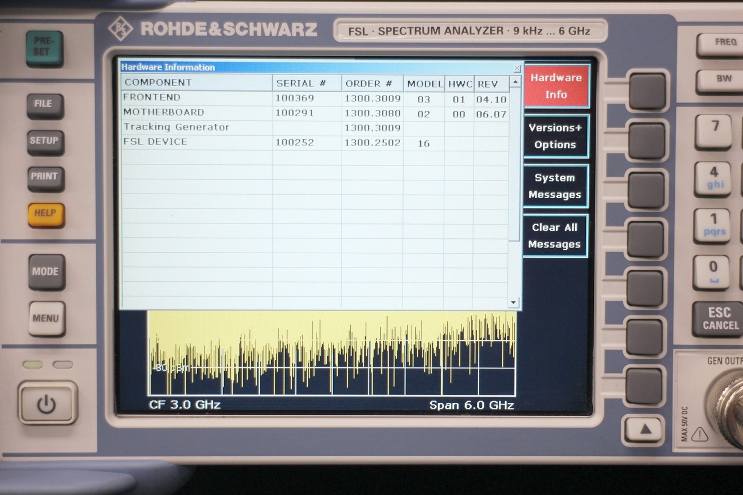
Task: Select the Hardware Info softkey
Action: pos(556,87)
